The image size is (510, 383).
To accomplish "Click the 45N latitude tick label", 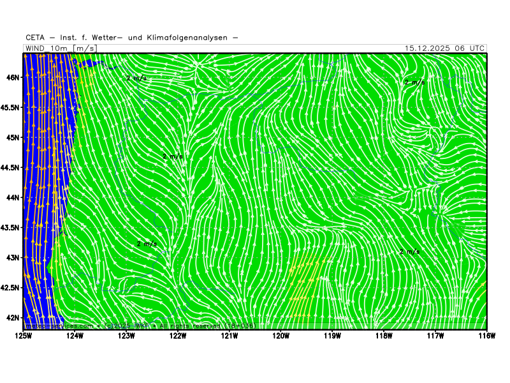I will coord(12,137).
